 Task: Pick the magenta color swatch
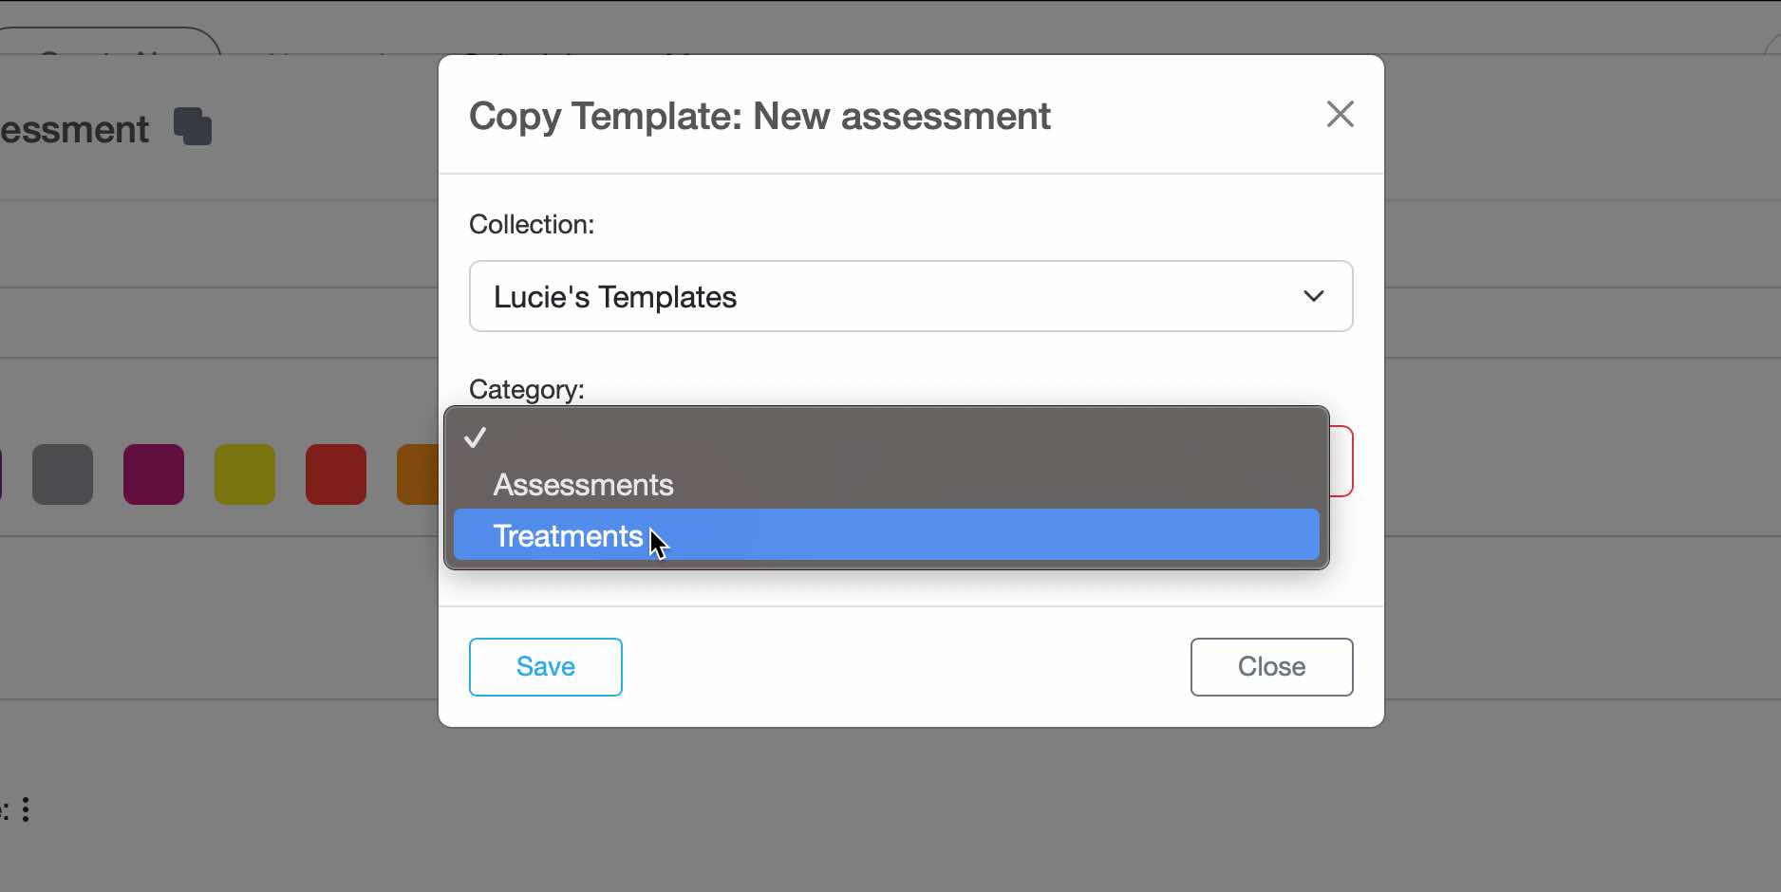pyautogui.click(x=154, y=474)
